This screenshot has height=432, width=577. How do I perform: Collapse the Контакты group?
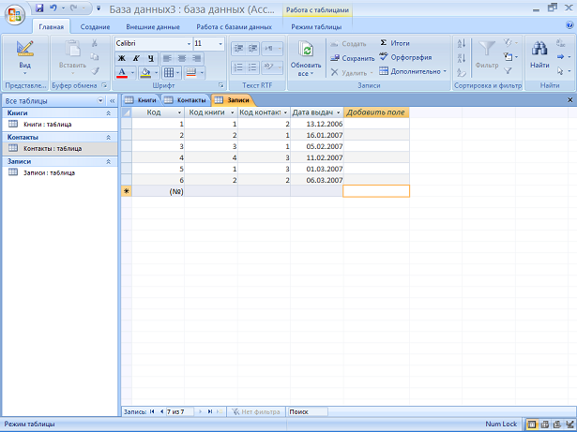pyautogui.click(x=109, y=138)
